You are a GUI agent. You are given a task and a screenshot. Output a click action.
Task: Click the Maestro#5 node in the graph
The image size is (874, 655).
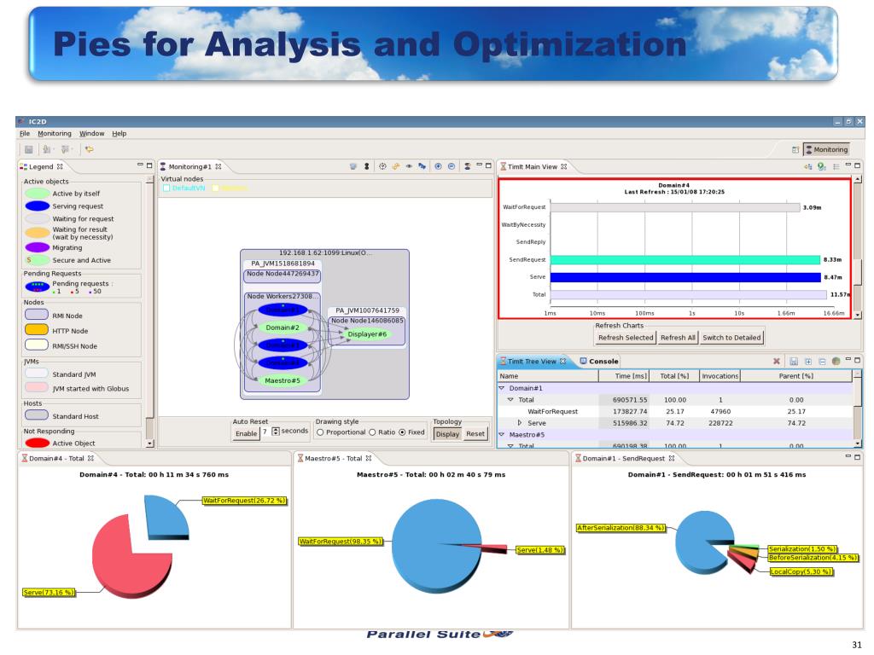(x=283, y=380)
